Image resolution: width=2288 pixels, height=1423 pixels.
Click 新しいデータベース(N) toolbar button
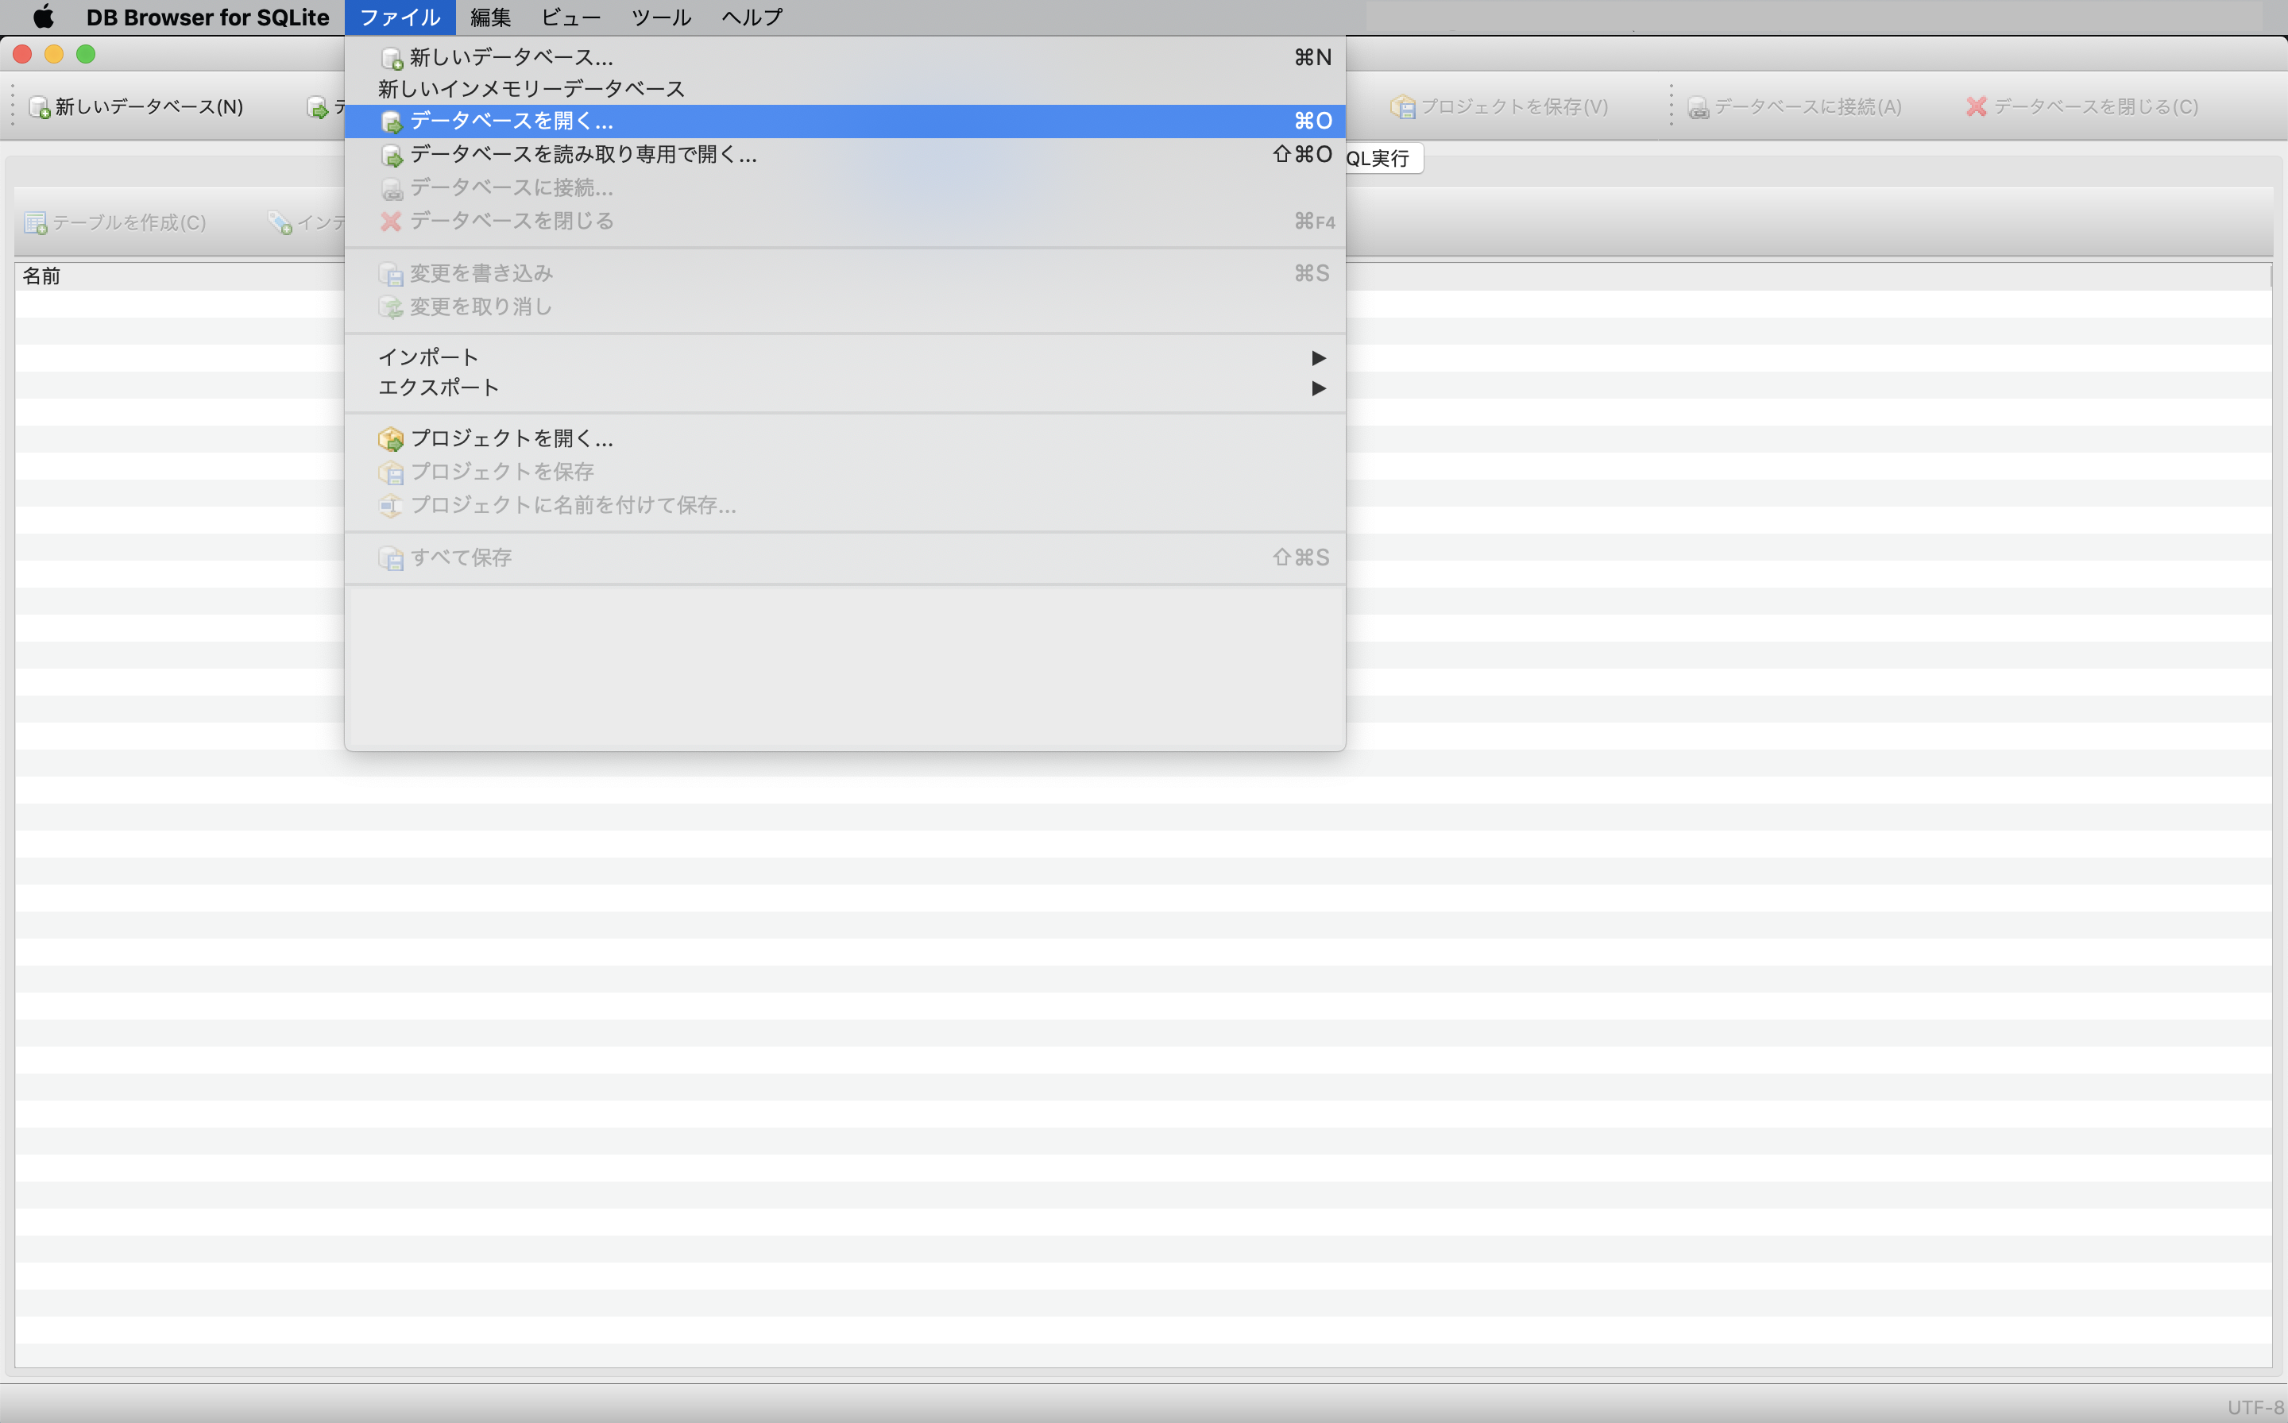pos(137,106)
